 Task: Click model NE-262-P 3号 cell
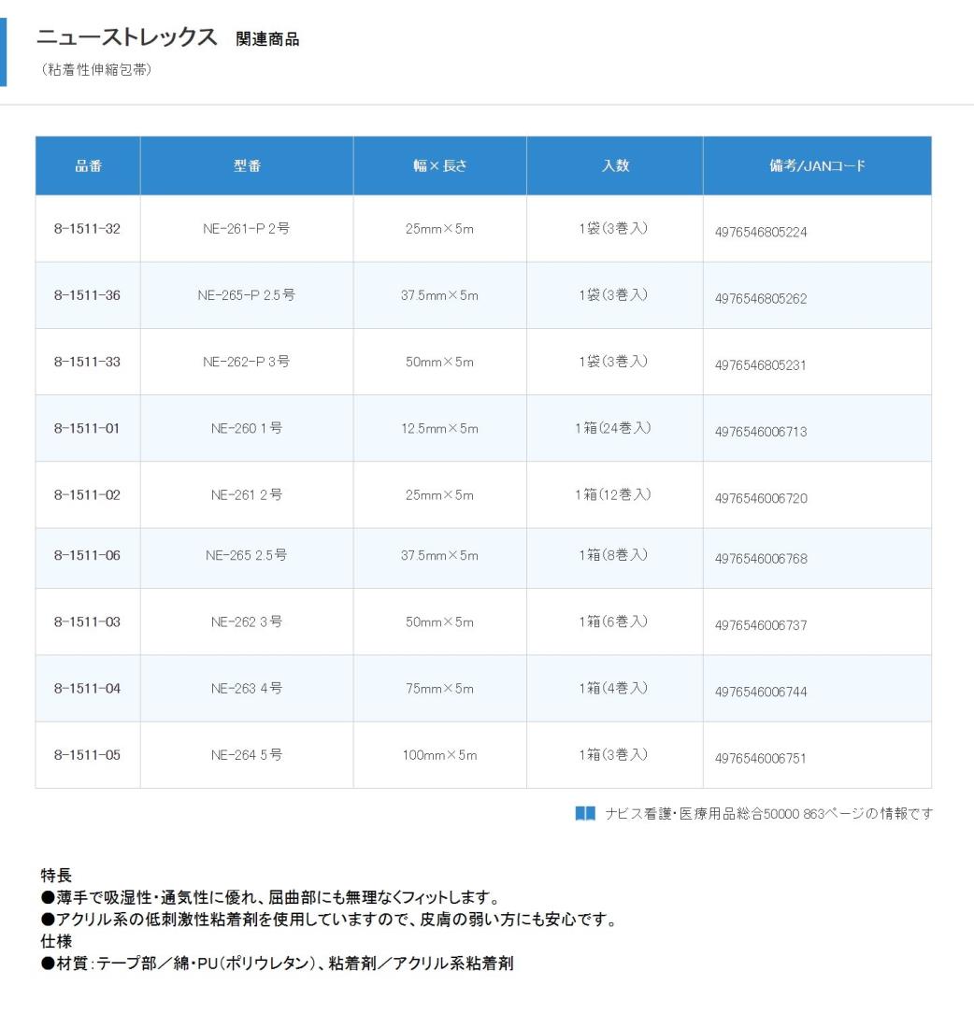247,362
